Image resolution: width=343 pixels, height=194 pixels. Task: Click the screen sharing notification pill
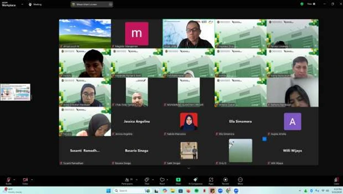coord(92,5)
